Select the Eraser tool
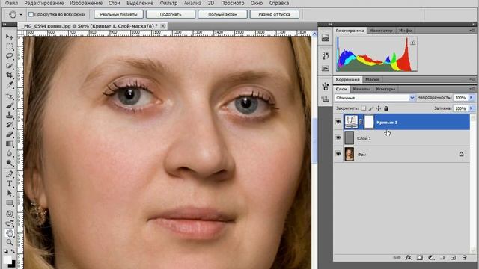 [10, 134]
